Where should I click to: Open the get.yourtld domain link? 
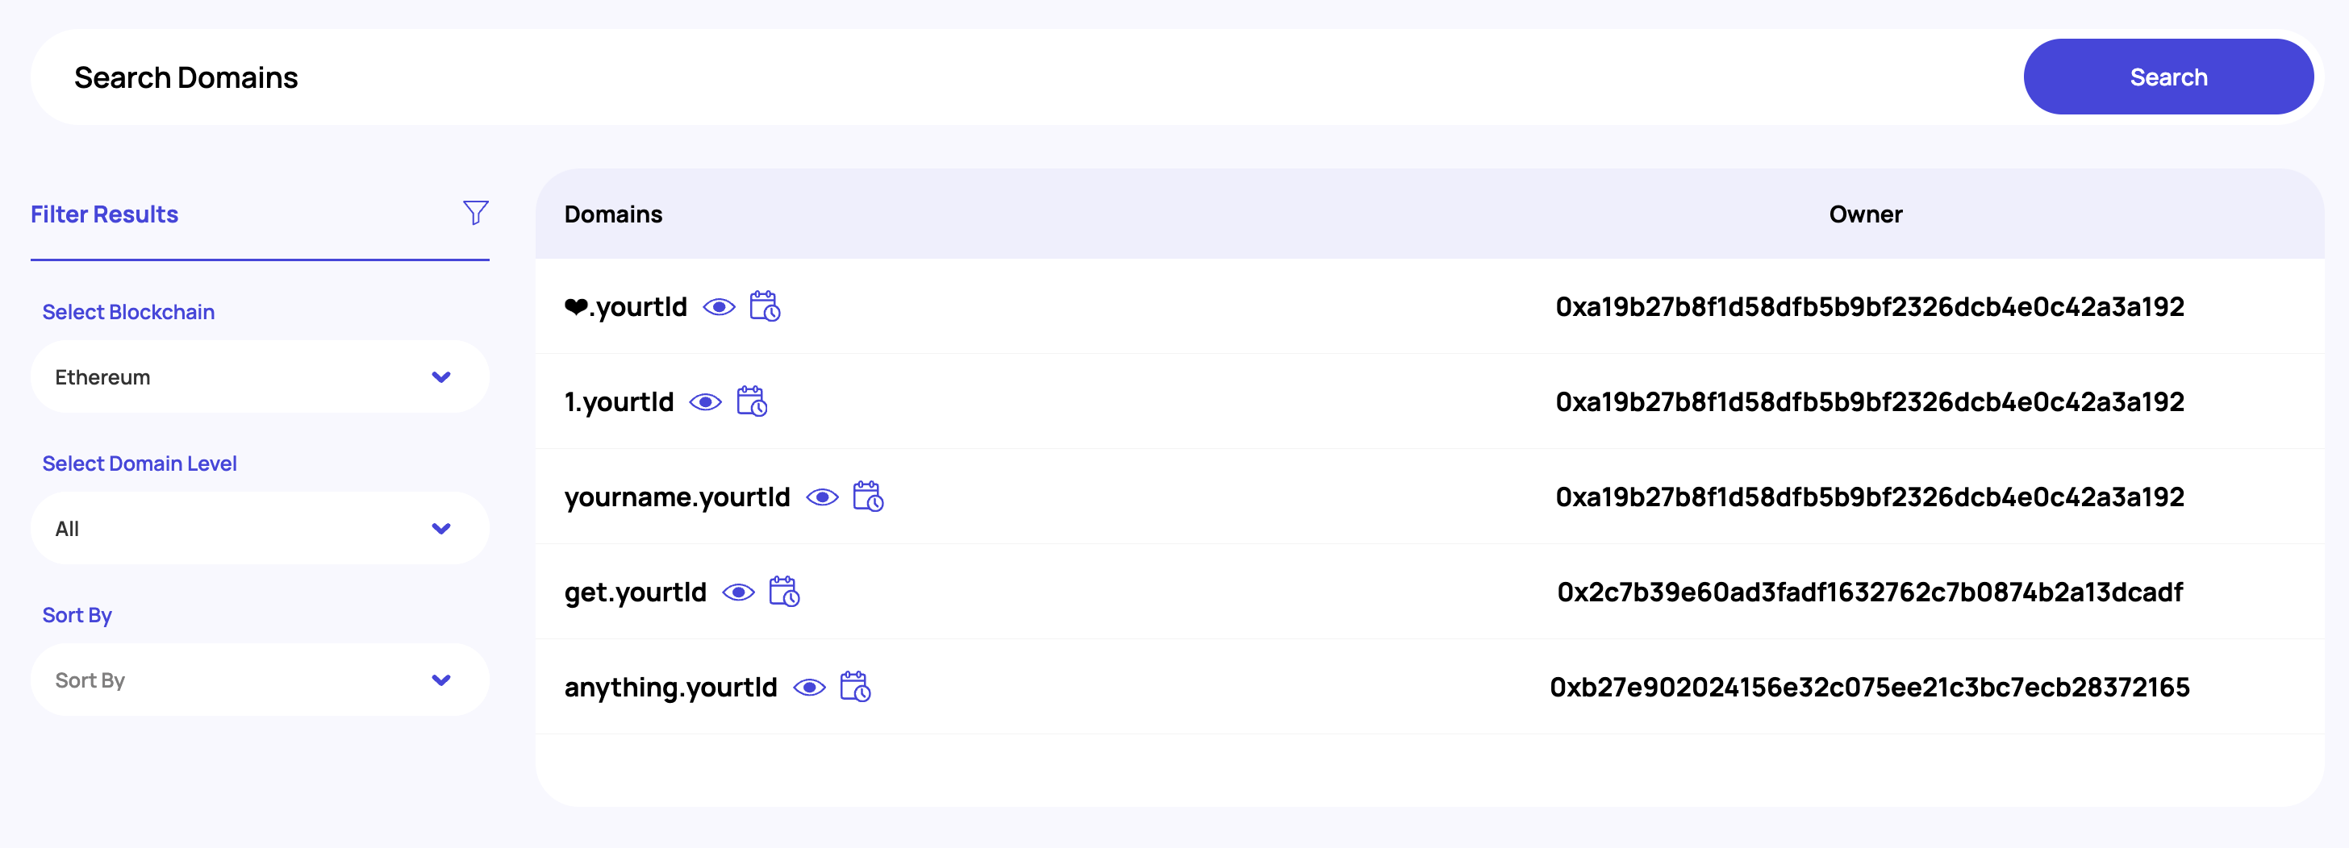635,592
